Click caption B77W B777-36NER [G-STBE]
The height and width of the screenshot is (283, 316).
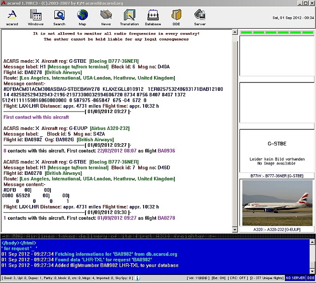(277, 176)
